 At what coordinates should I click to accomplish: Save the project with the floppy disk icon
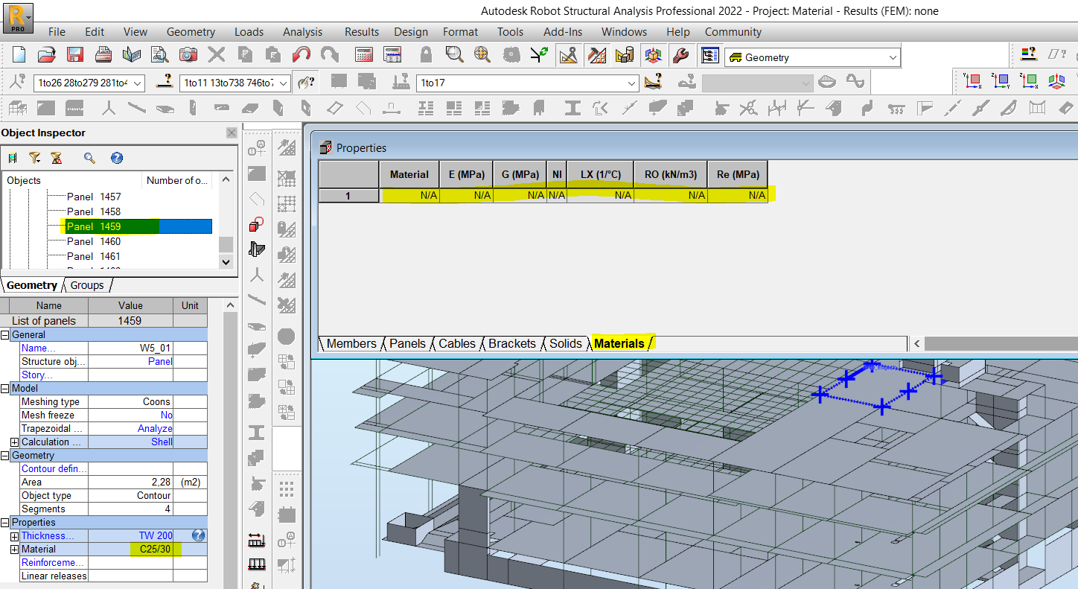pyautogui.click(x=74, y=54)
